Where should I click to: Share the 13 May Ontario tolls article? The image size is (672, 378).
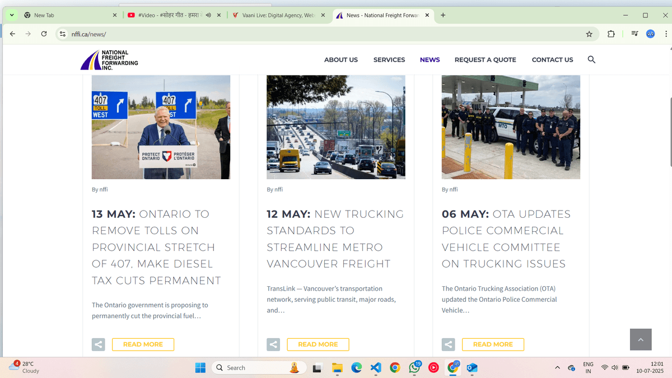coord(99,344)
